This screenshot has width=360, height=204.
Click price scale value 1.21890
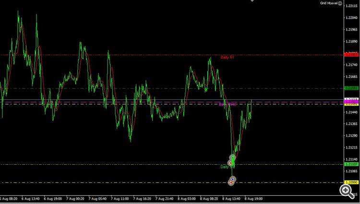point(351,42)
